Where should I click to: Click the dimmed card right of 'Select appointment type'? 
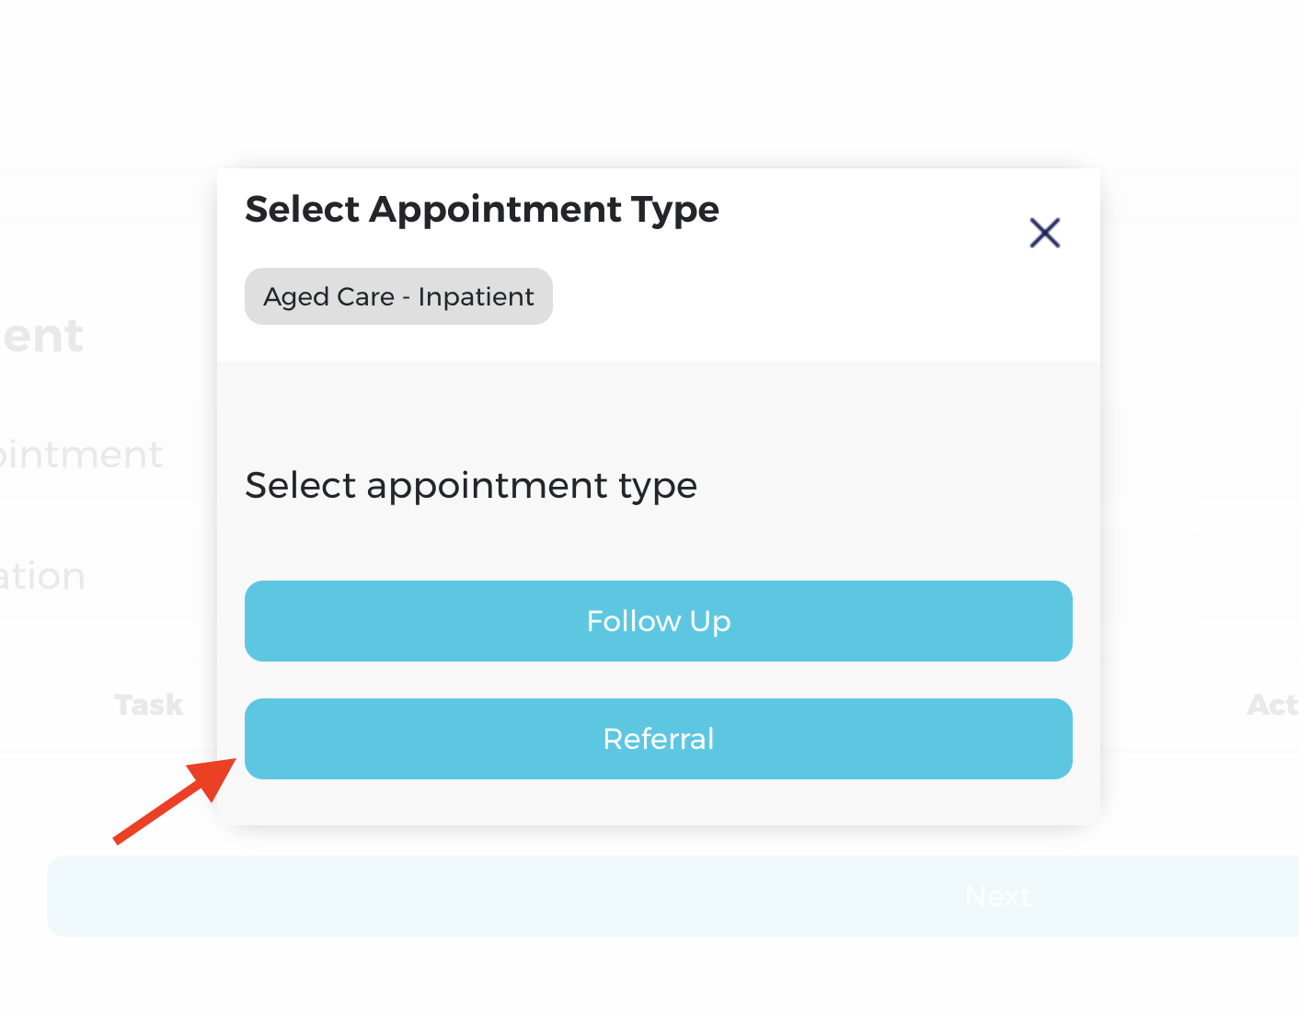point(1242,455)
